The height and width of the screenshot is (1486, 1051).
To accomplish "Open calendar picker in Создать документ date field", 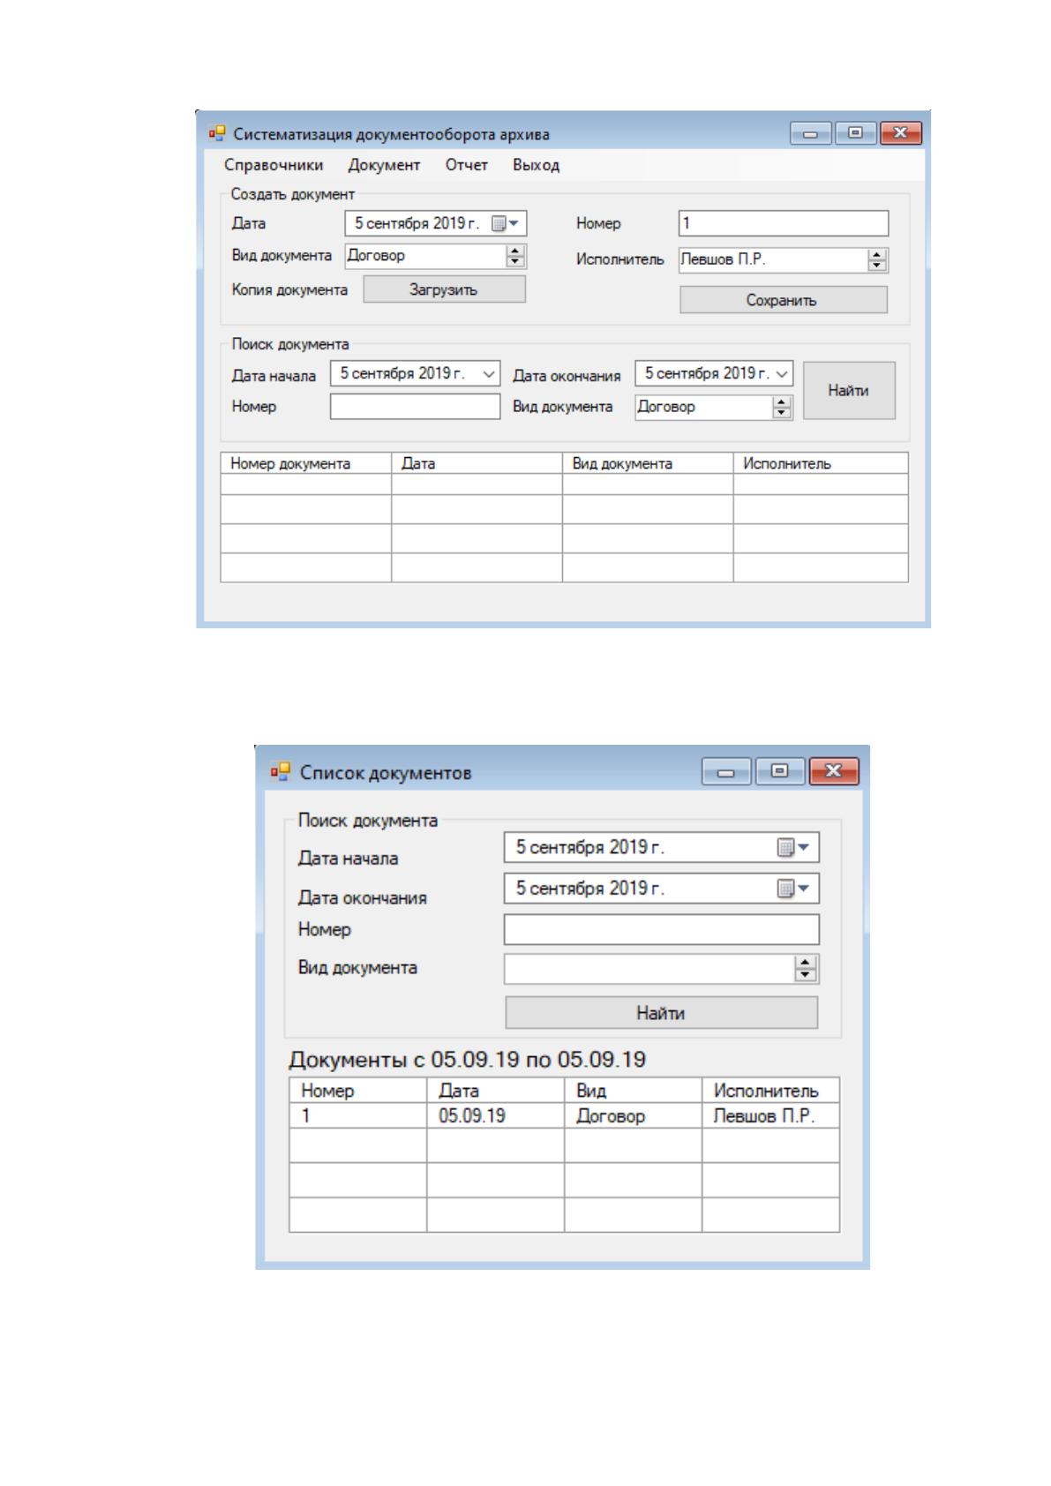I will [505, 224].
